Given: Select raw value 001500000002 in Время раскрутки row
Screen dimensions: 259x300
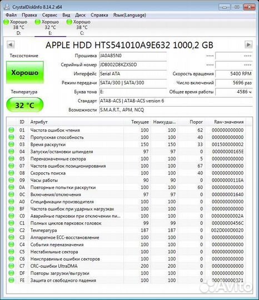Looking at the screenshot, I should 227,144.
